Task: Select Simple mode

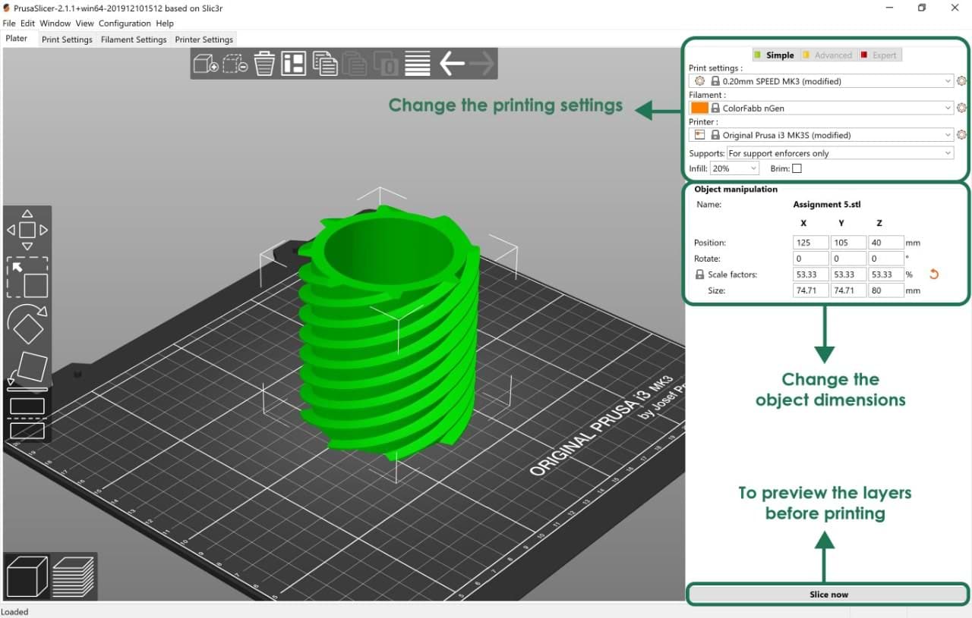Action: [x=774, y=55]
